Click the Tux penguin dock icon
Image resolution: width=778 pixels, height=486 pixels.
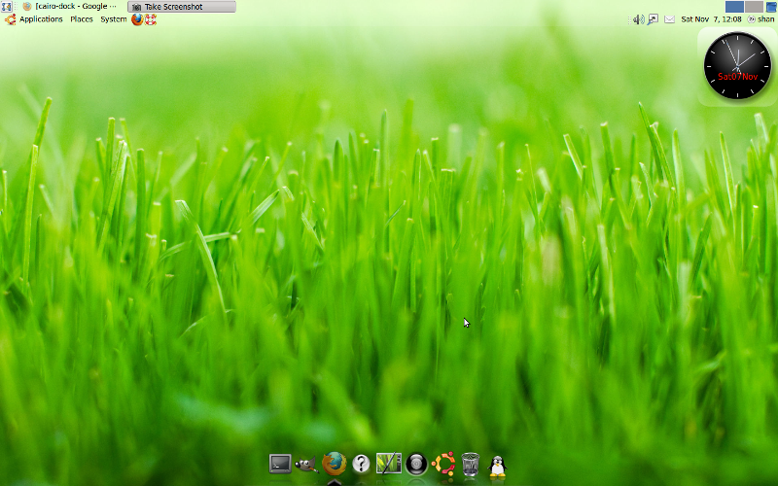497,466
